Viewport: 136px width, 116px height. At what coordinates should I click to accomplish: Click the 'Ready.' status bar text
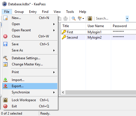pyautogui.click(x=45, y=113)
